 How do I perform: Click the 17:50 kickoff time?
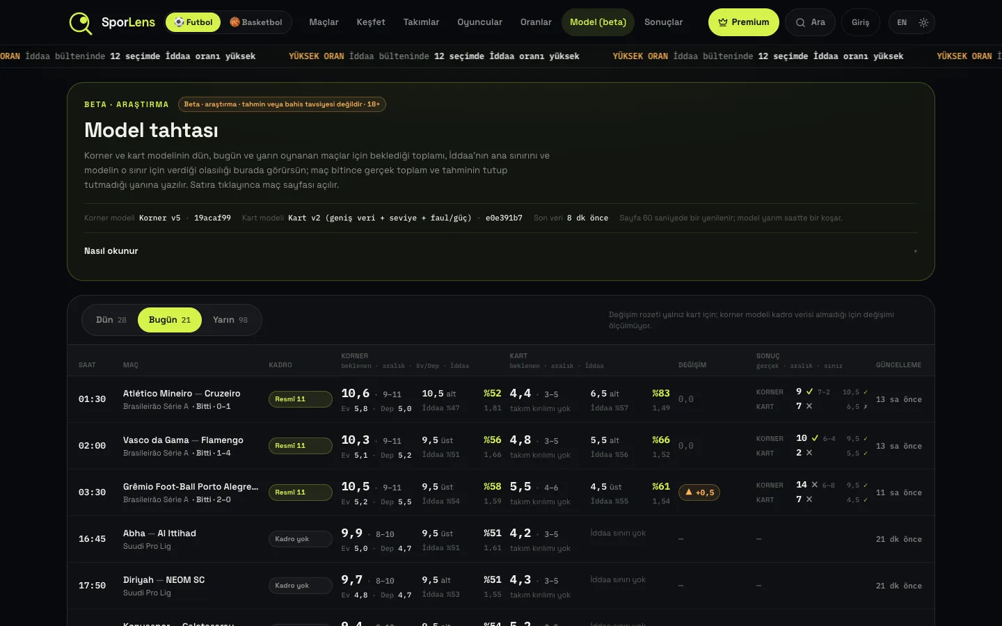[x=92, y=586]
